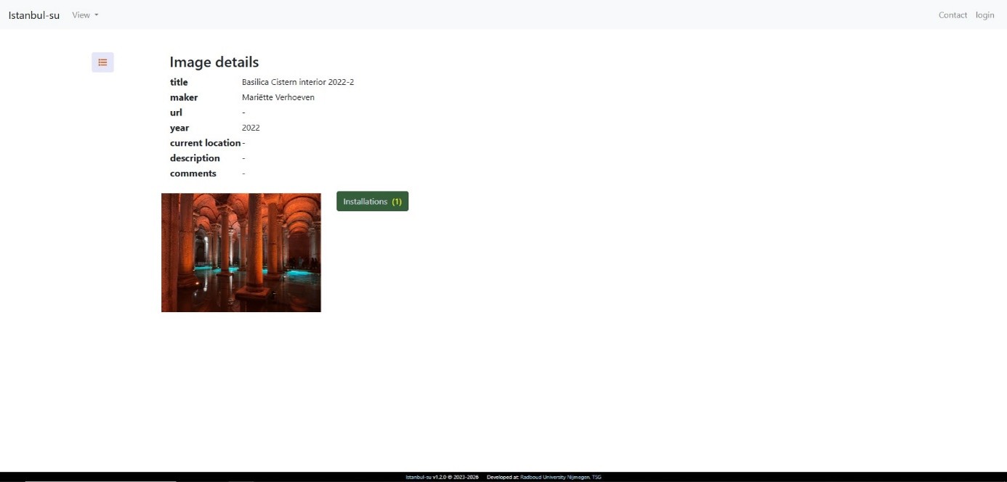
Task: Open the Installations (1) button
Action: pos(373,201)
